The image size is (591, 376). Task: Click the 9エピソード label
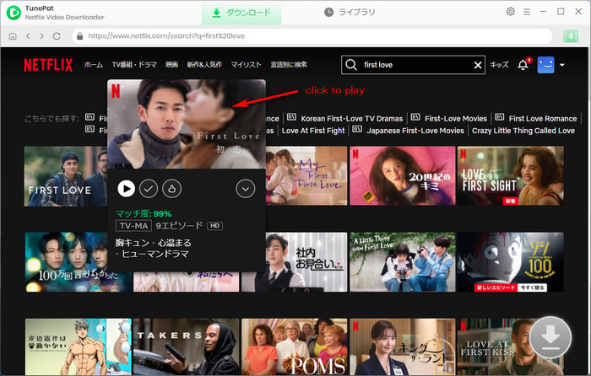[179, 226]
